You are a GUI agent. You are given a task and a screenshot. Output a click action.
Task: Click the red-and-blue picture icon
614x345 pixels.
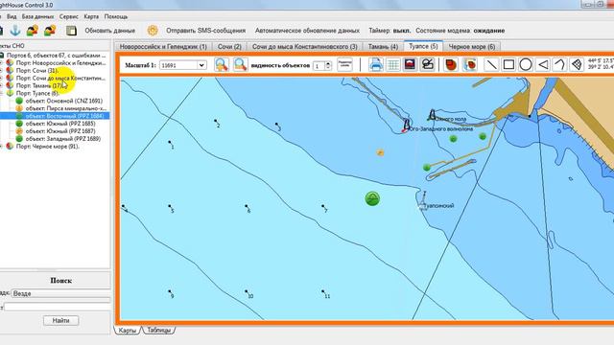[410, 64]
